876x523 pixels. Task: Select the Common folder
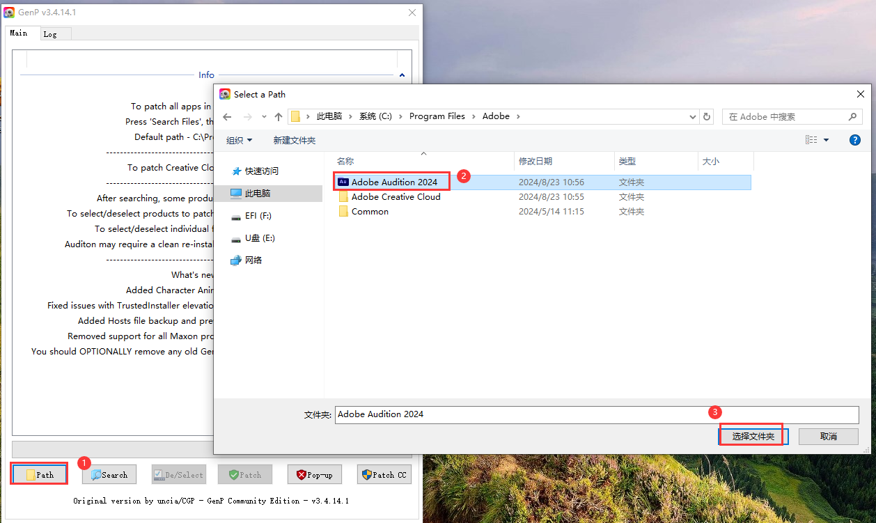370,212
